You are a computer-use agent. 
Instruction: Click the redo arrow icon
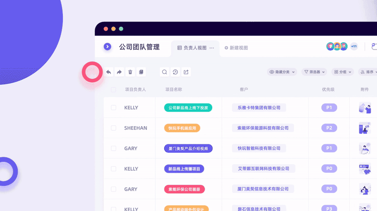coord(119,72)
